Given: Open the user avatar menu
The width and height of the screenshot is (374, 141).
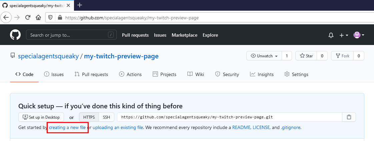Looking at the screenshot, I should coord(359,35).
